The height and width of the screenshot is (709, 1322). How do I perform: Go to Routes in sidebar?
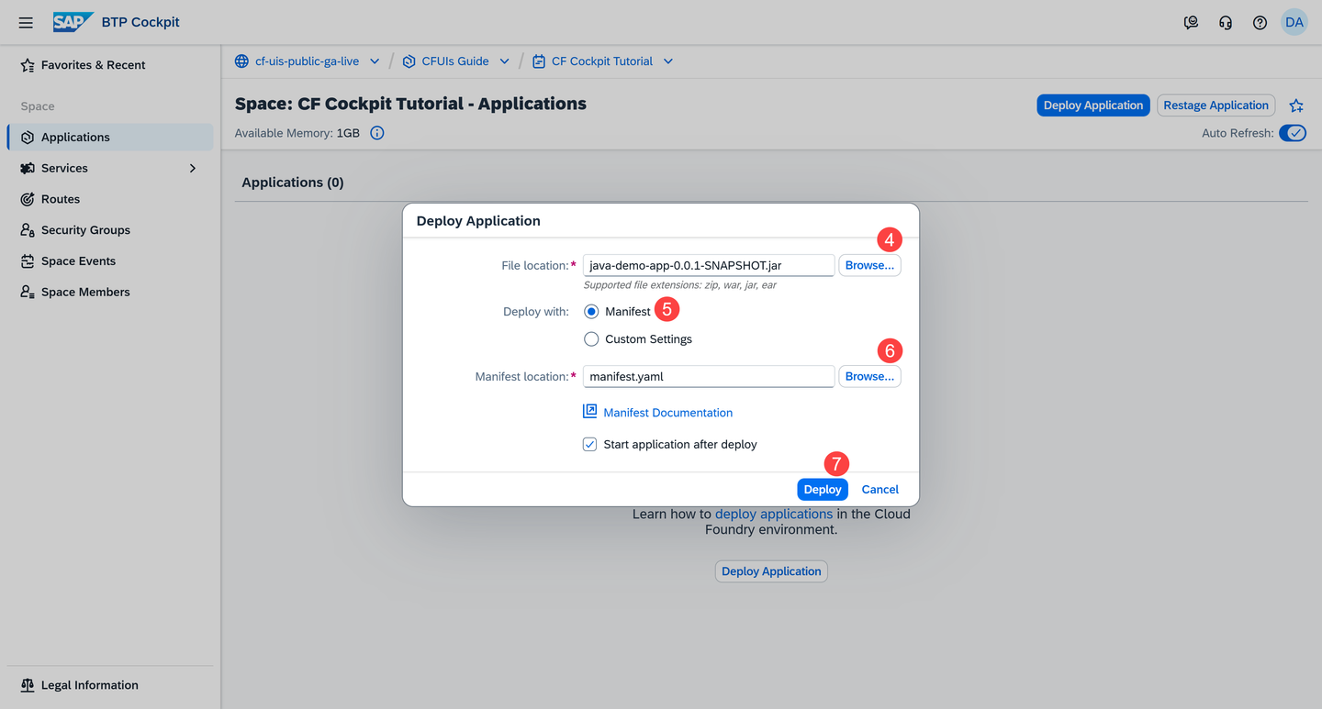[110, 199]
